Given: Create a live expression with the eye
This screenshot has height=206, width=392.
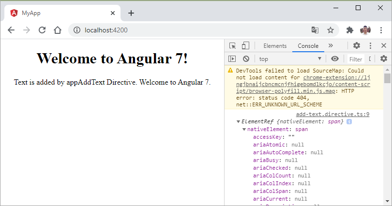Looking at the screenshot, I should (x=335, y=59).
